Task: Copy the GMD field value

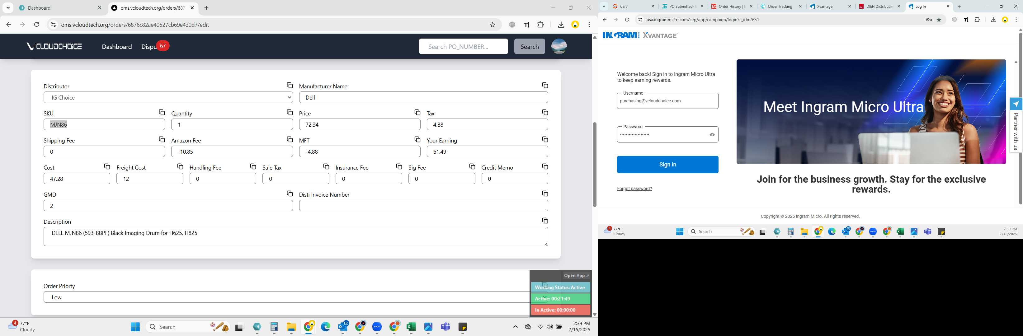Action: (290, 193)
